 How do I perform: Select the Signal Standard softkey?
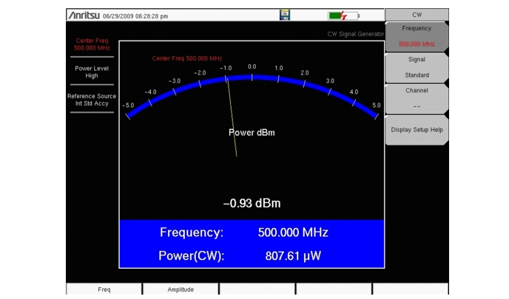point(417,67)
